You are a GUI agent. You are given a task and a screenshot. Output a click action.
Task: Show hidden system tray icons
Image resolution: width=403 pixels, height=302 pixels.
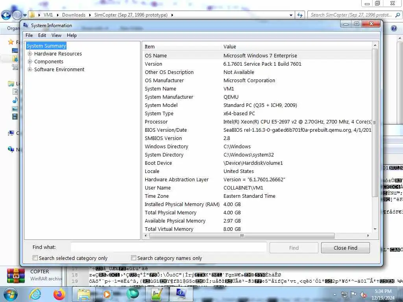tap(335, 295)
